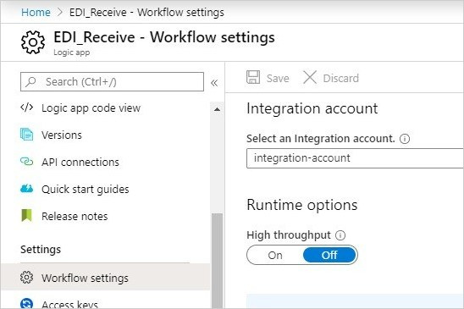Click the Settings section heading
The image size is (464, 309).
41,250
